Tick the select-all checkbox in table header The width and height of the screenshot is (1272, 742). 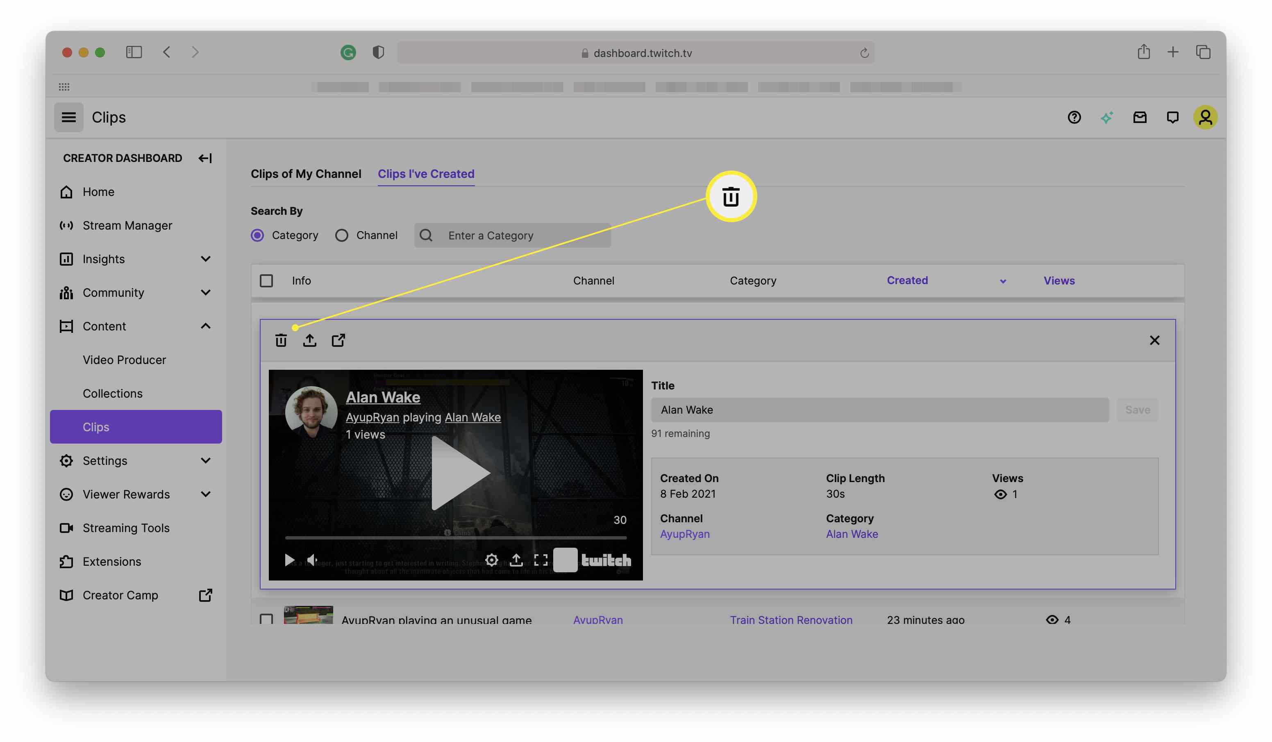tap(266, 281)
